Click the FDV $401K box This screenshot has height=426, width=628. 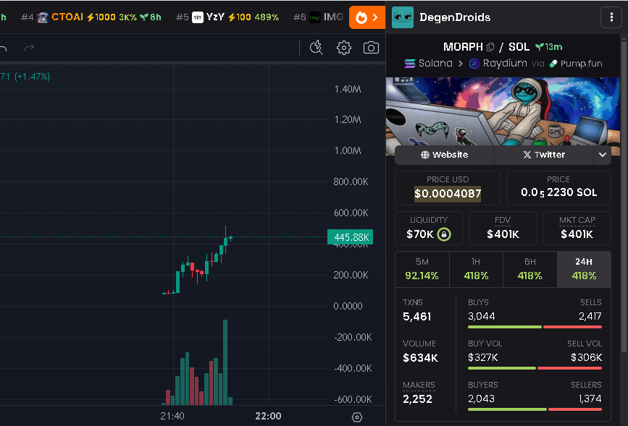503,228
